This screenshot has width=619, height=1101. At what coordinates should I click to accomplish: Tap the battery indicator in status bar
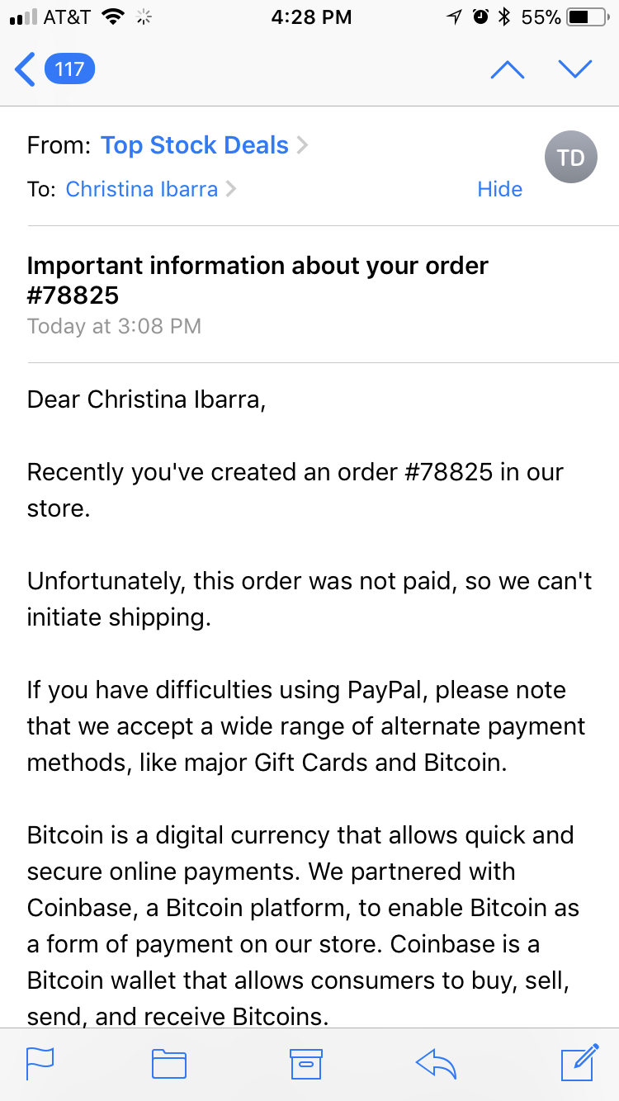point(587,17)
